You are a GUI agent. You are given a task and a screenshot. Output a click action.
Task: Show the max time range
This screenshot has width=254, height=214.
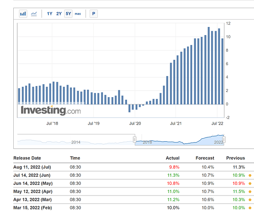(x=78, y=14)
